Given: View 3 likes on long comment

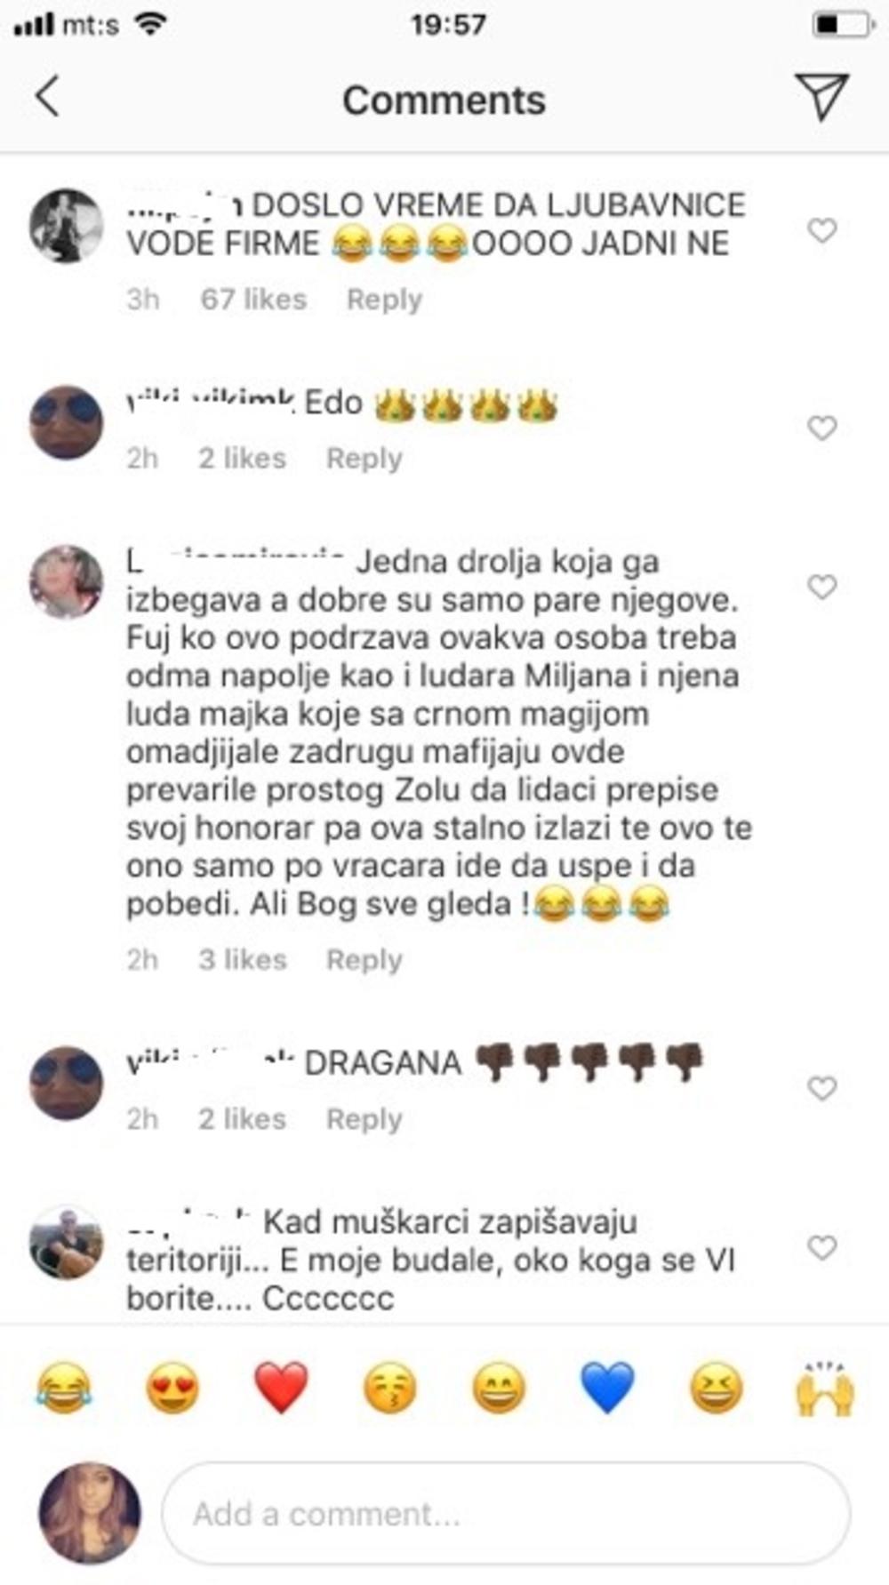Looking at the screenshot, I should pyautogui.click(x=242, y=960).
